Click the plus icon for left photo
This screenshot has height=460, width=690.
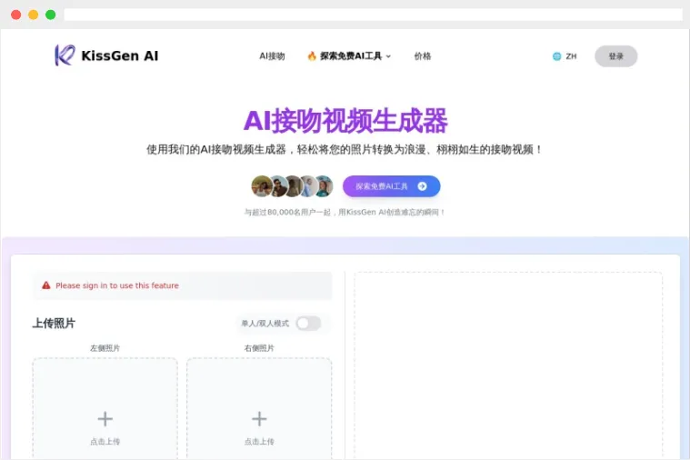105,418
